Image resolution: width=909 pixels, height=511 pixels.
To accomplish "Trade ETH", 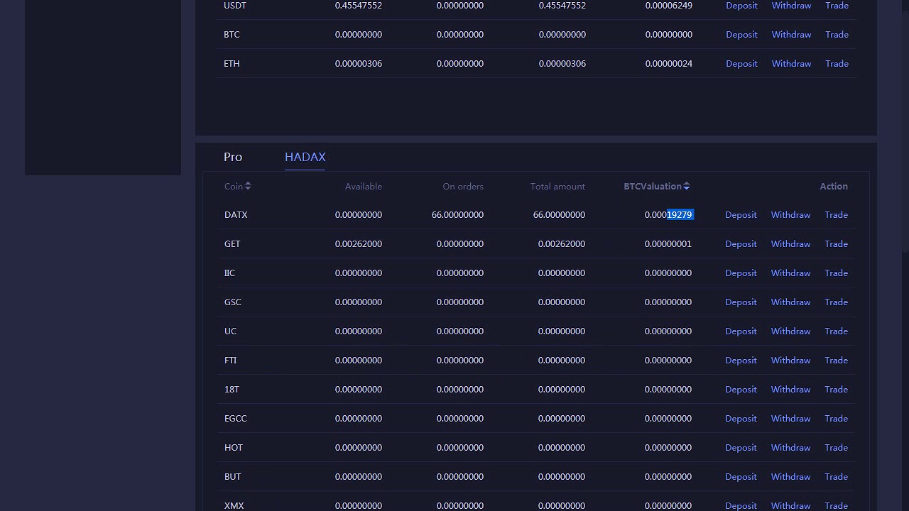I will tap(837, 63).
